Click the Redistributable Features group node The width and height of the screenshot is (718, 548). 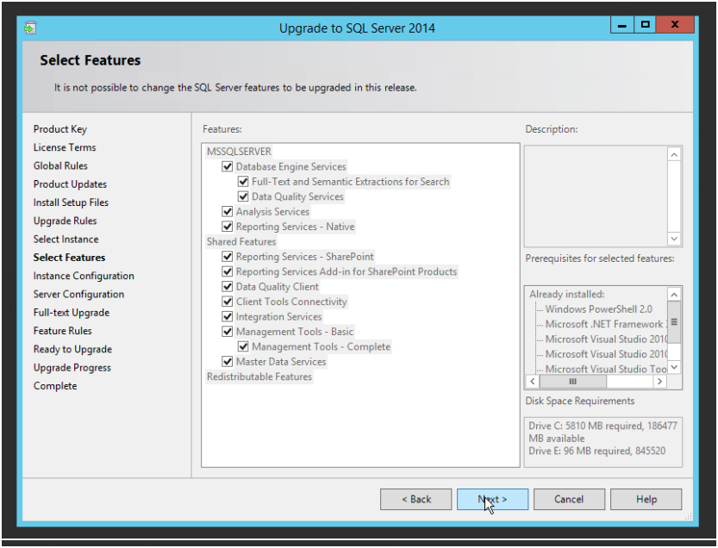[259, 377]
